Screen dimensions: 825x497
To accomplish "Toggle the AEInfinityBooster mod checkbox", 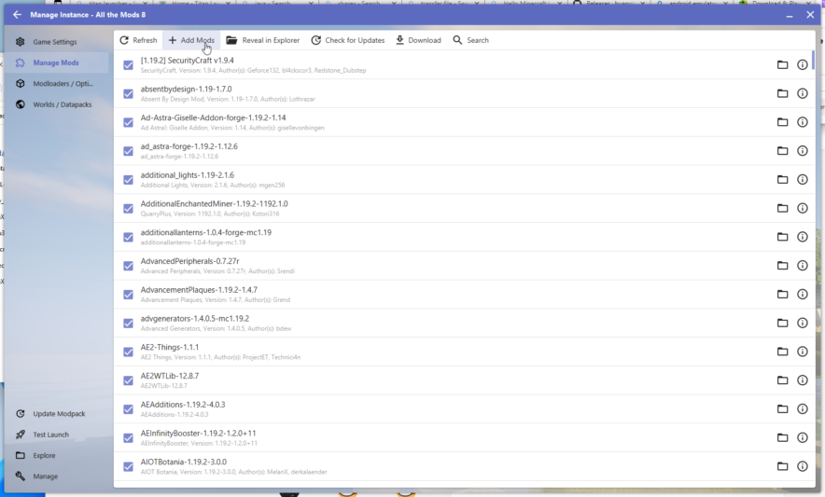I will click(x=129, y=437).
